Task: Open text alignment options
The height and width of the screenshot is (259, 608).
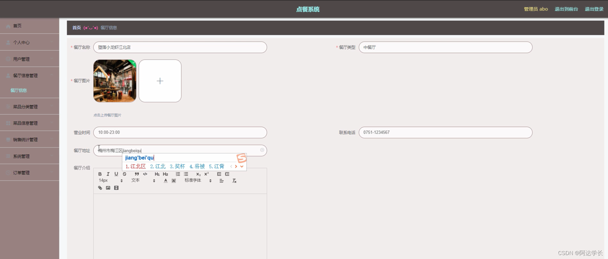Action: pos(222,181)
